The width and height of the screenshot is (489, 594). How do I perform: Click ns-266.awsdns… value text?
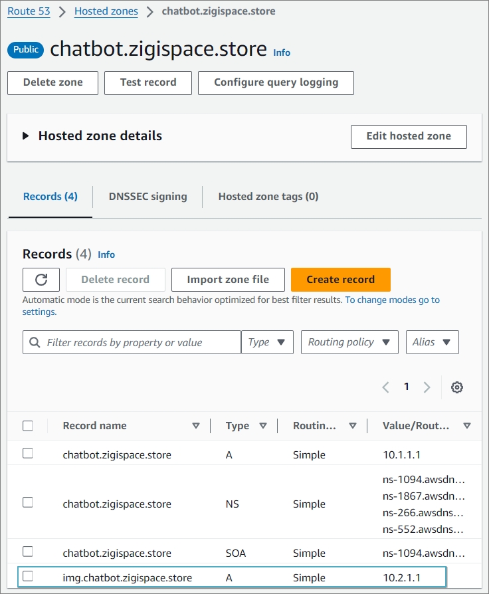coord(423,512)
